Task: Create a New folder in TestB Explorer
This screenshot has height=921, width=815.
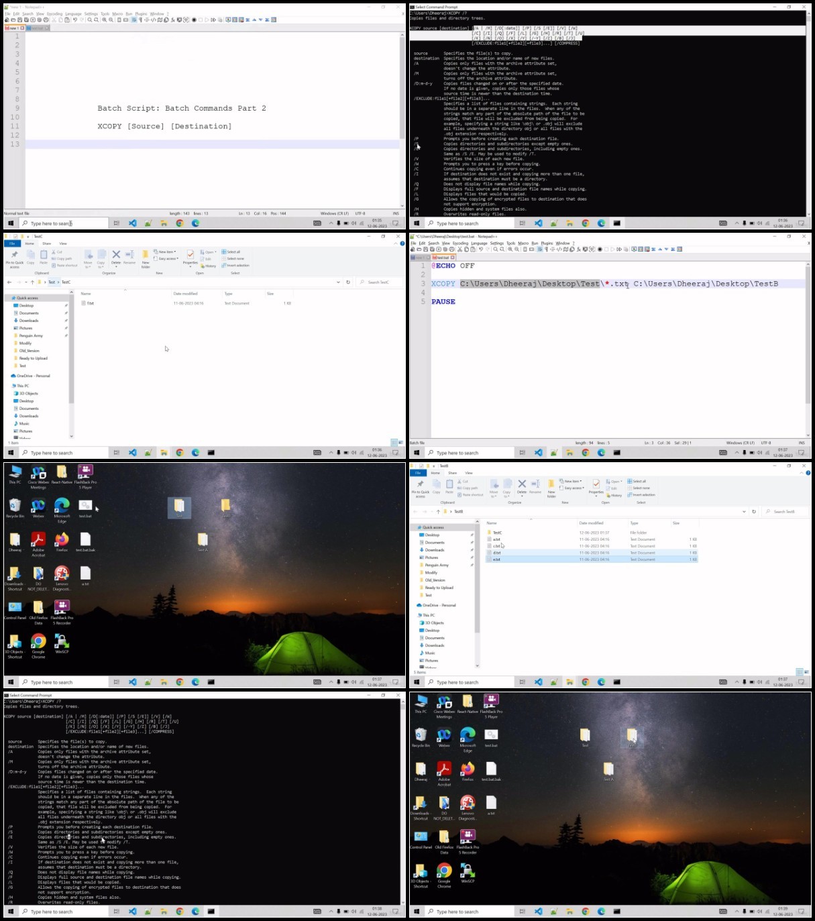Action: click(x=551, y=488)
